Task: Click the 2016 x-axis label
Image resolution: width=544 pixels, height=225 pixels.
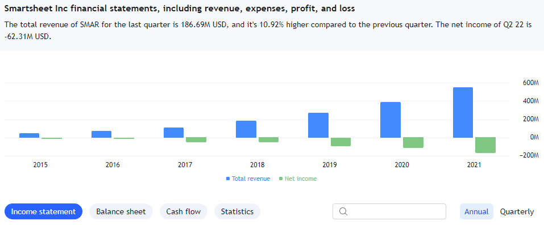Action: 113,165
